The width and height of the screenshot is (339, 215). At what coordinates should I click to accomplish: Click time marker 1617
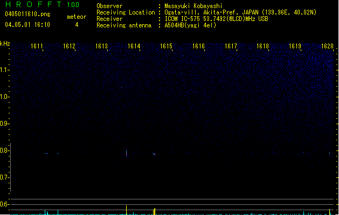tap(231, 46)
